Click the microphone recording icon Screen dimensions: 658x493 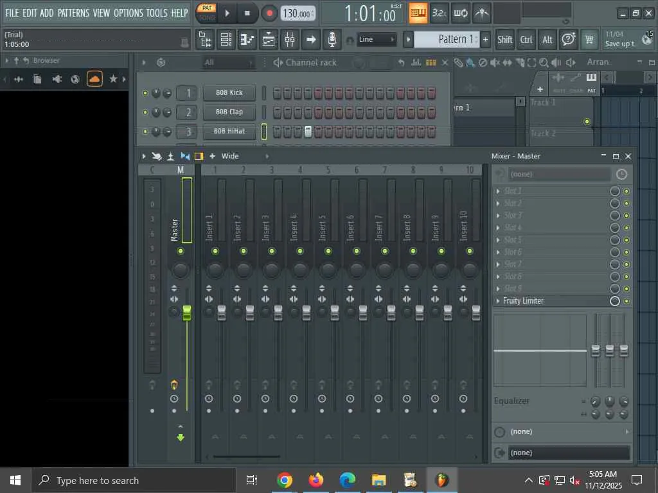click(332, 39)
